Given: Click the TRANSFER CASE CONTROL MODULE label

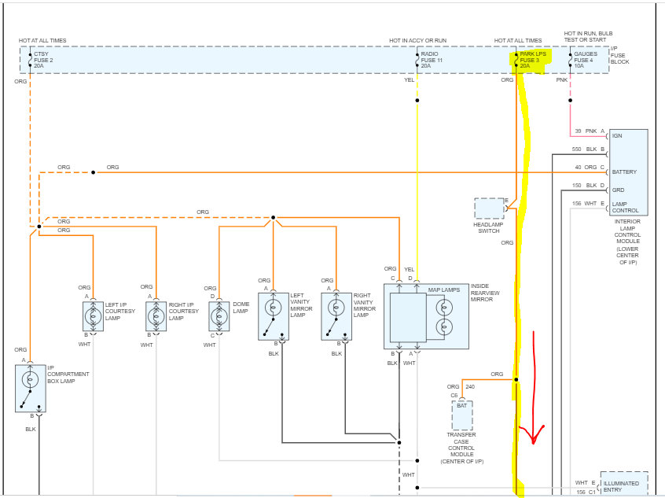Looking at the screenshot, I should 461,445.
